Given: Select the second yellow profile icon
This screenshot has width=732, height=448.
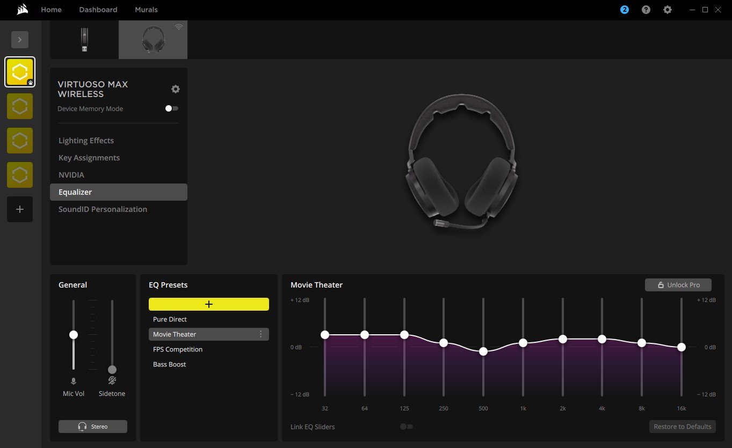Looking at the screenshot, I should tap(20, 106).
